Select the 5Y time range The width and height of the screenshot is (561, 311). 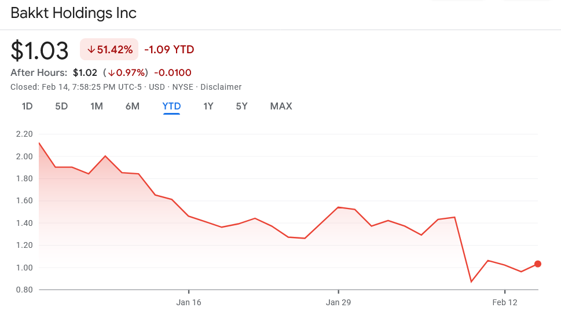(241, 106)
